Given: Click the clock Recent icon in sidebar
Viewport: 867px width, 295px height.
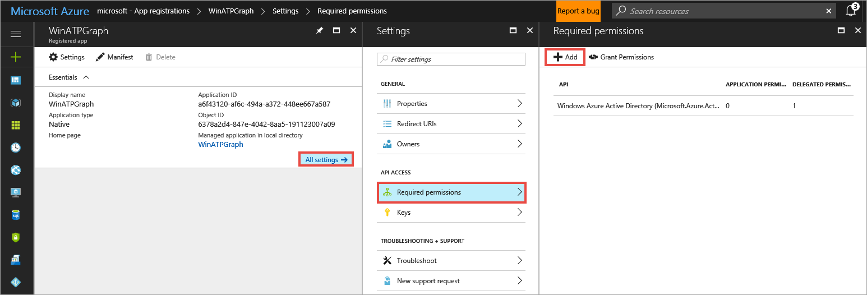Looking at the screenshot, I should coord(16,147).
